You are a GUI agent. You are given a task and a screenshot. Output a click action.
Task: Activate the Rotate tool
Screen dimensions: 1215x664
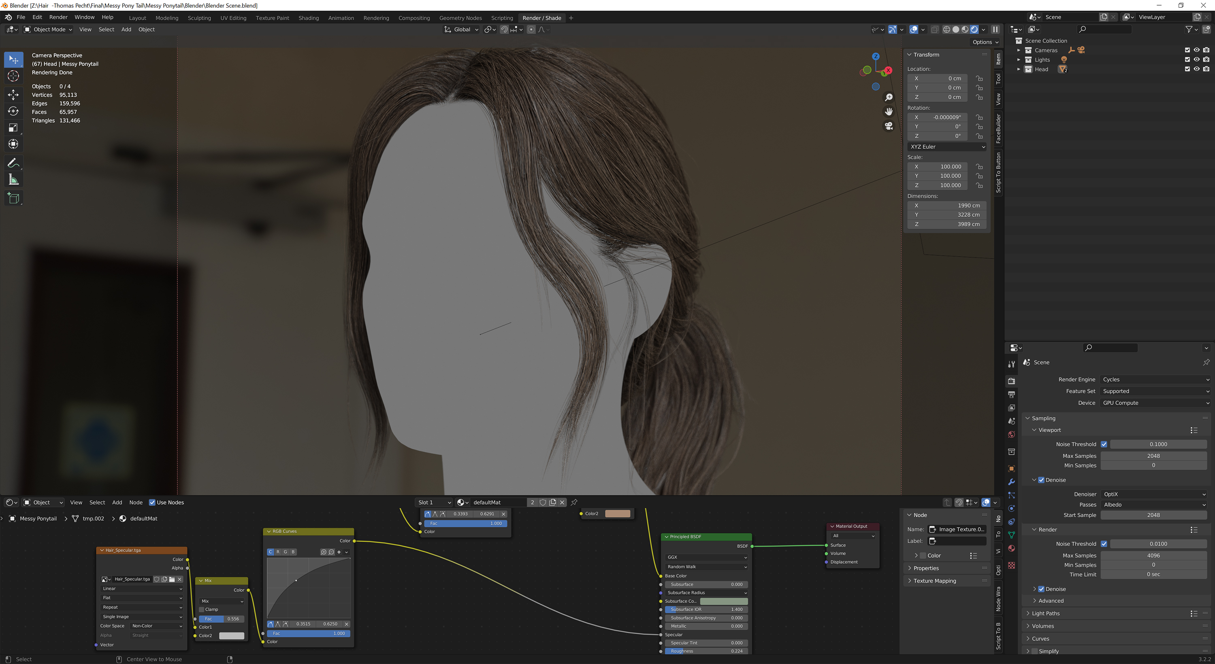tap(13, 111)
